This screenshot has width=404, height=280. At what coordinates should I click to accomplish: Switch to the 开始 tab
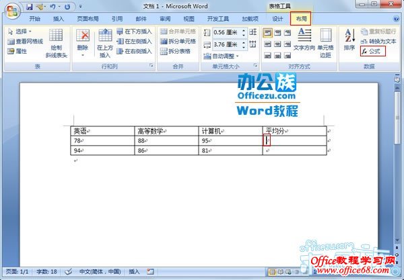coord(34,19)
